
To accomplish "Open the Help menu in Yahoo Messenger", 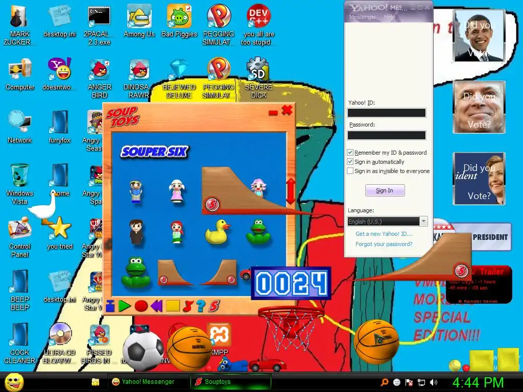I will [x=389, y=17].
